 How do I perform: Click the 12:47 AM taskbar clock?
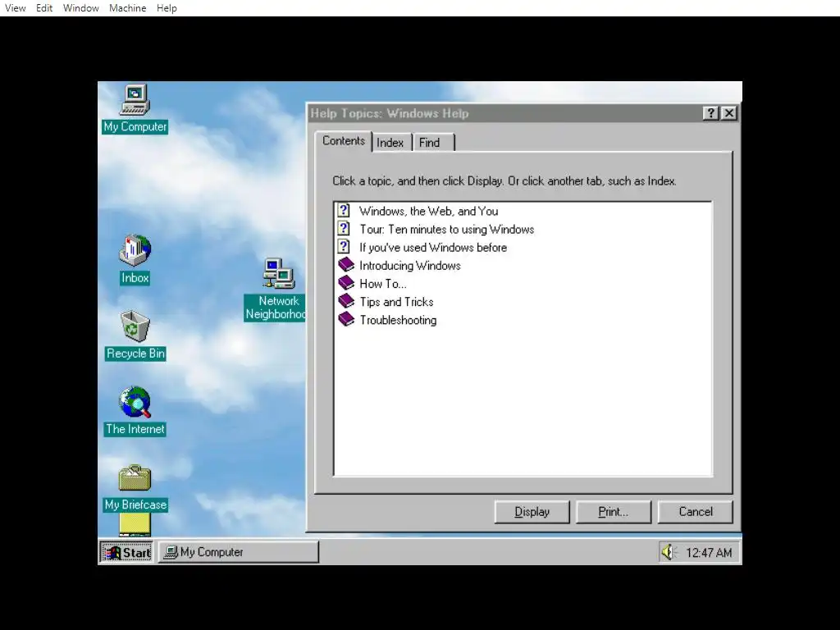pyautogui.click(x=708, y=553)
